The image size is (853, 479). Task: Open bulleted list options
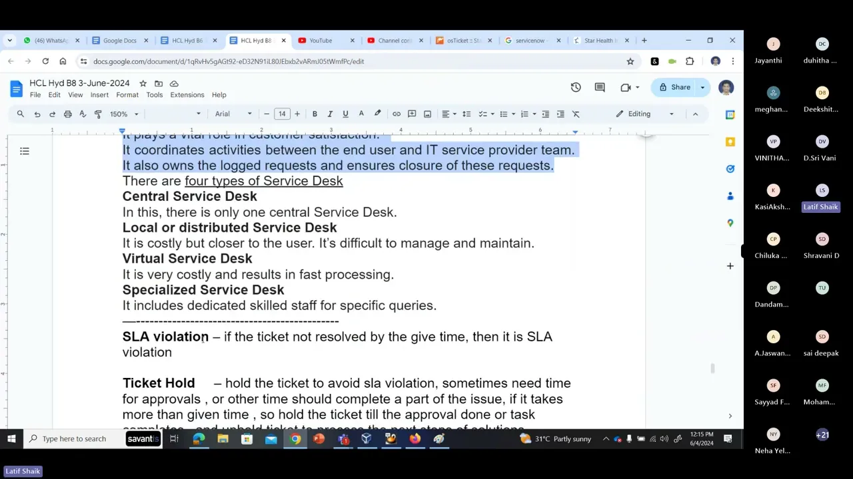(508, 114)
